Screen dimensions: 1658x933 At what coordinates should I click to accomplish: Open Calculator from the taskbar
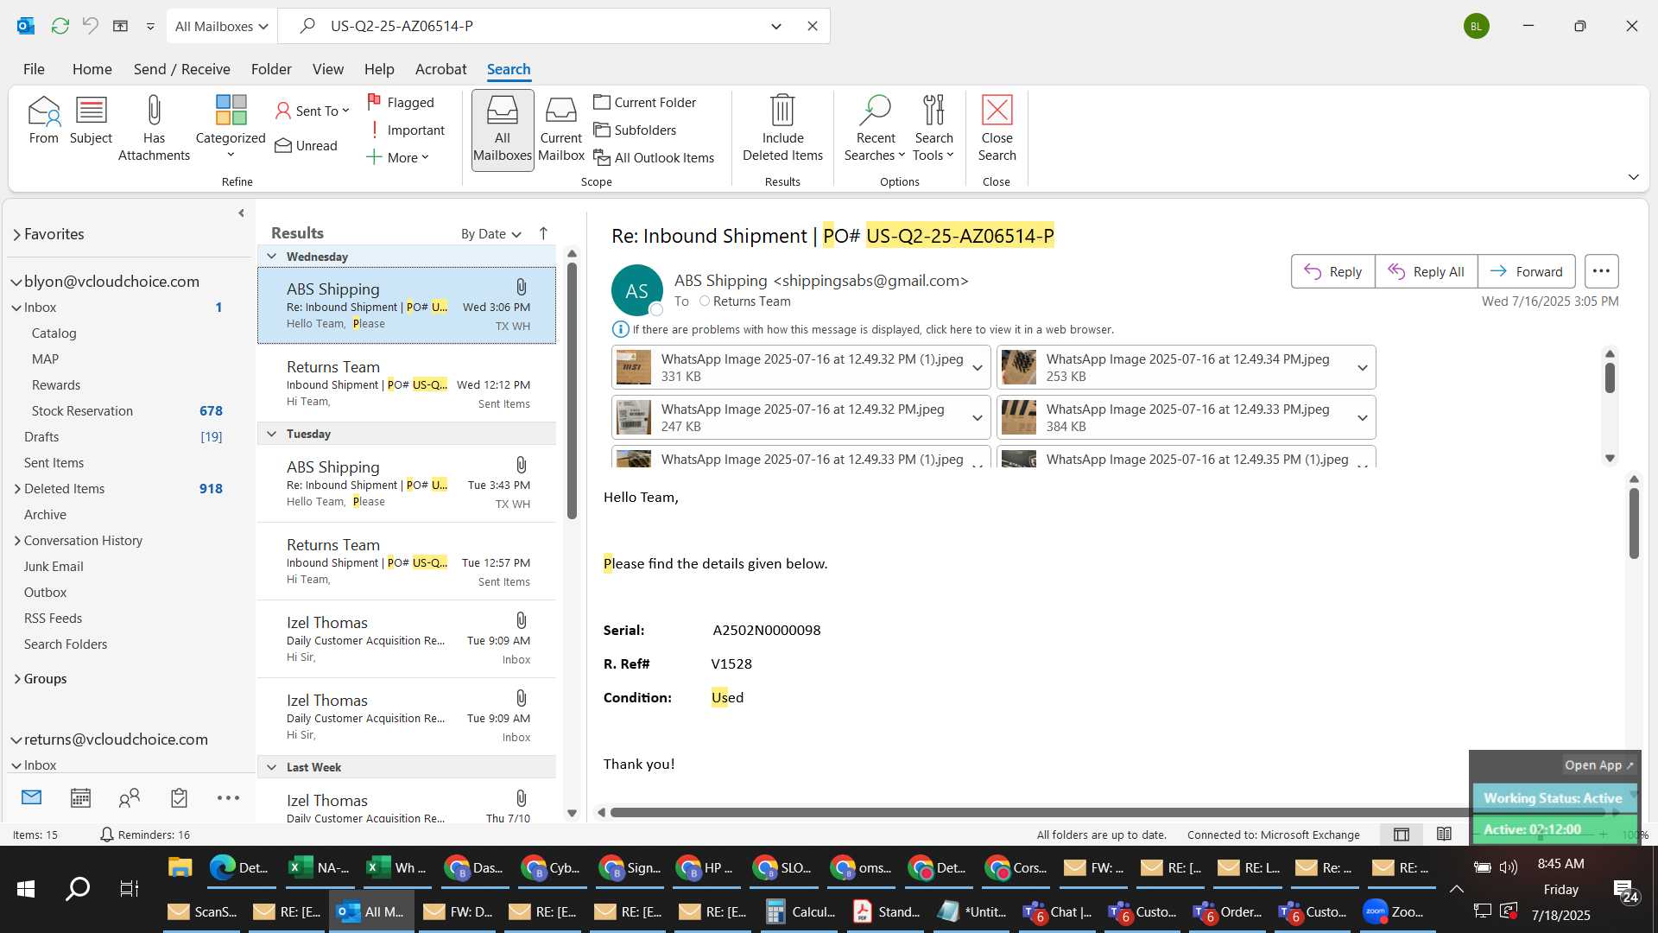tap(801, 911)
